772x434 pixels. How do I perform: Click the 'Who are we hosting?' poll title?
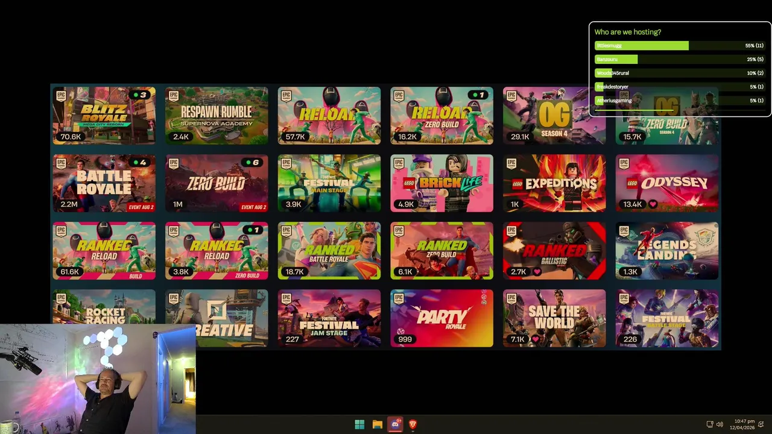click(x=628, y=32)
